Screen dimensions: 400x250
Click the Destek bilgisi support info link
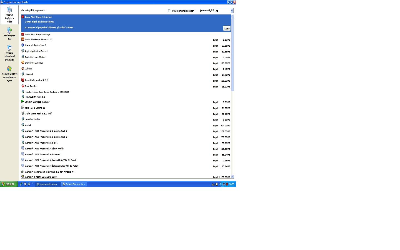tap(39, 22)
